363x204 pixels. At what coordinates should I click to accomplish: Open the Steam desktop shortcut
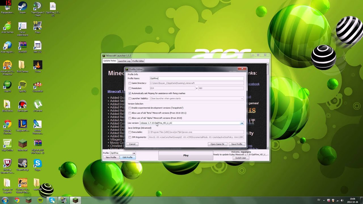(x=22, y=8)
